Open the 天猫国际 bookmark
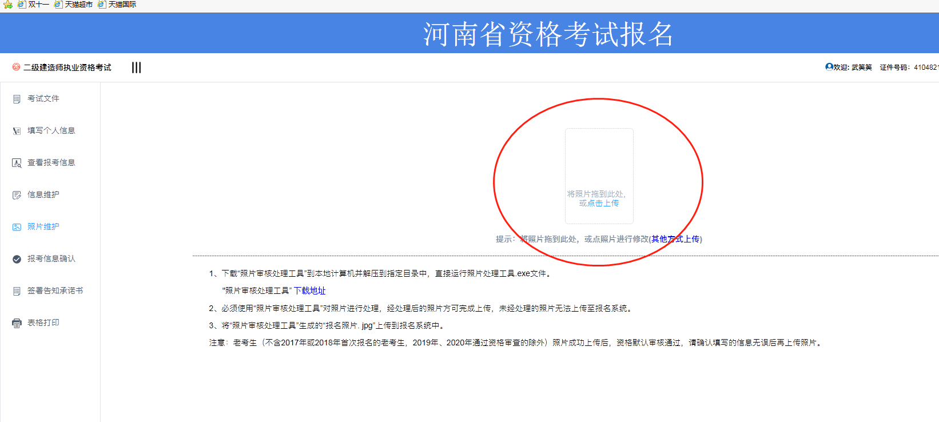939x422 pixels. click(118, 5)
